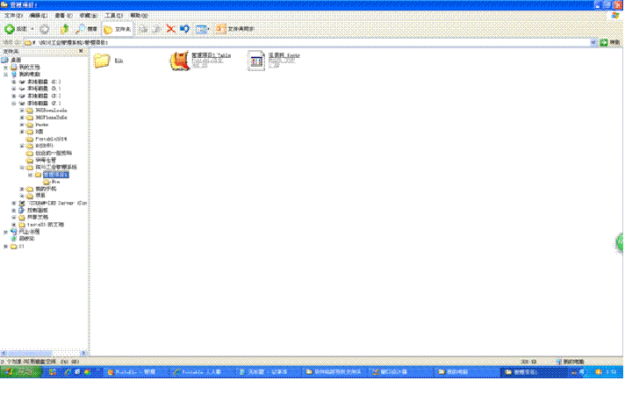The image size is (632, 395).
Task: Open the Help menu
Action: coord(139,16)
